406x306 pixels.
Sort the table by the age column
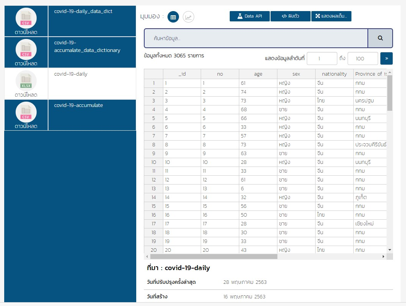(x=258, y=74)
